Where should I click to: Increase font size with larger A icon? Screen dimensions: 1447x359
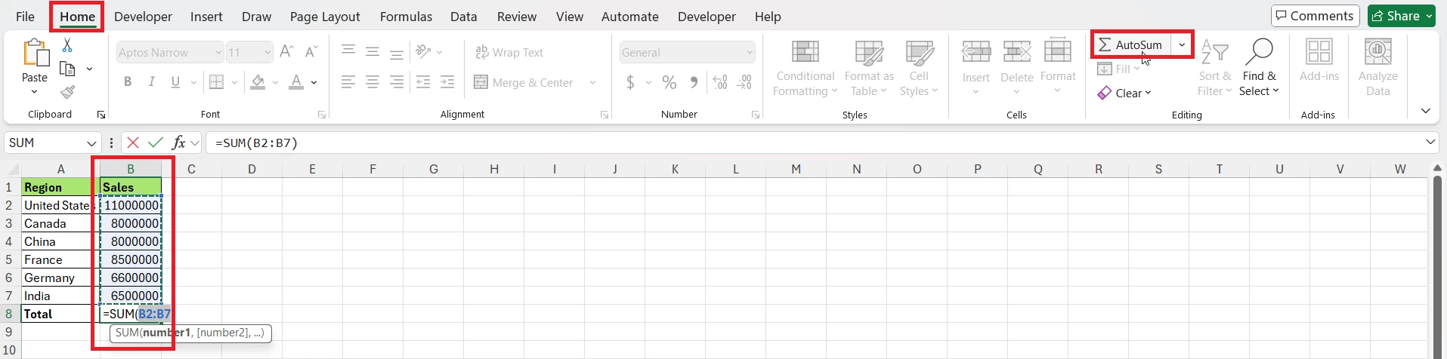click(x=286, y=52)
